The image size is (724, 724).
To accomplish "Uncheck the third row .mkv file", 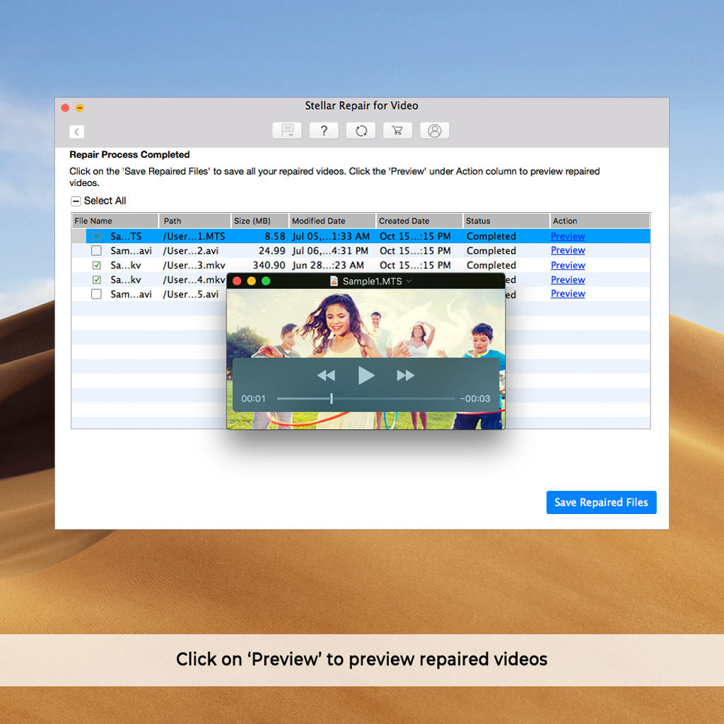I will tap(96, 265).
